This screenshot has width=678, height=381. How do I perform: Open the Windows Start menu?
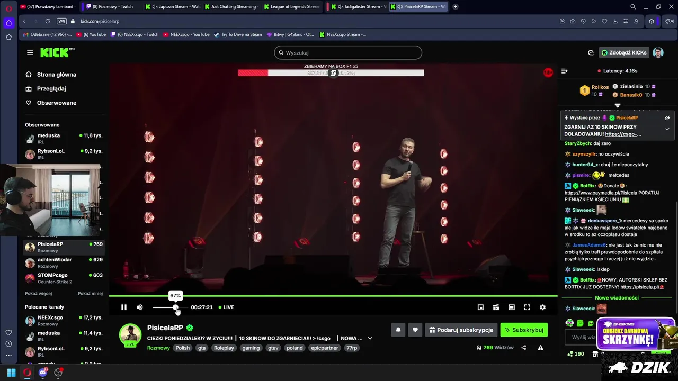[11, 373]
